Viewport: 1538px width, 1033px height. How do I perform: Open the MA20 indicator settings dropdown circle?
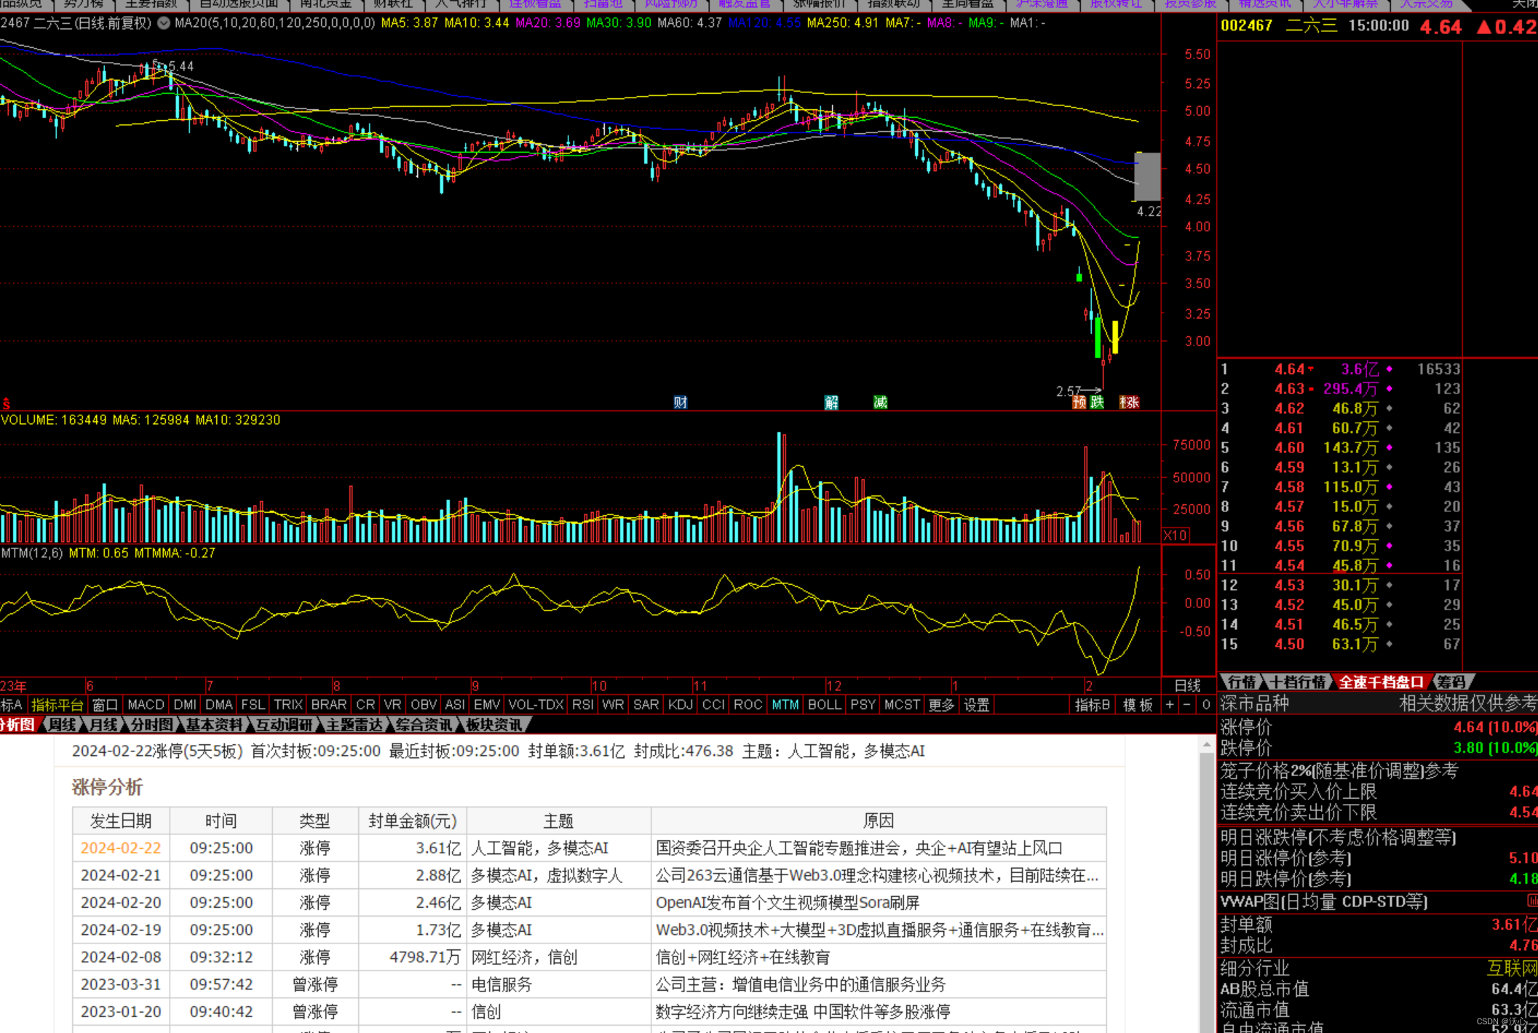tap(164, 23)
